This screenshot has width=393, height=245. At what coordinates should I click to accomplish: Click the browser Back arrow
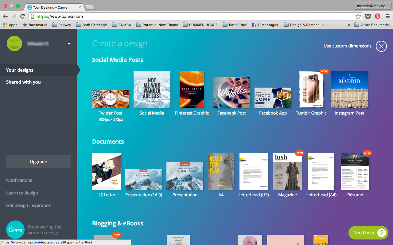coord(5,17)
